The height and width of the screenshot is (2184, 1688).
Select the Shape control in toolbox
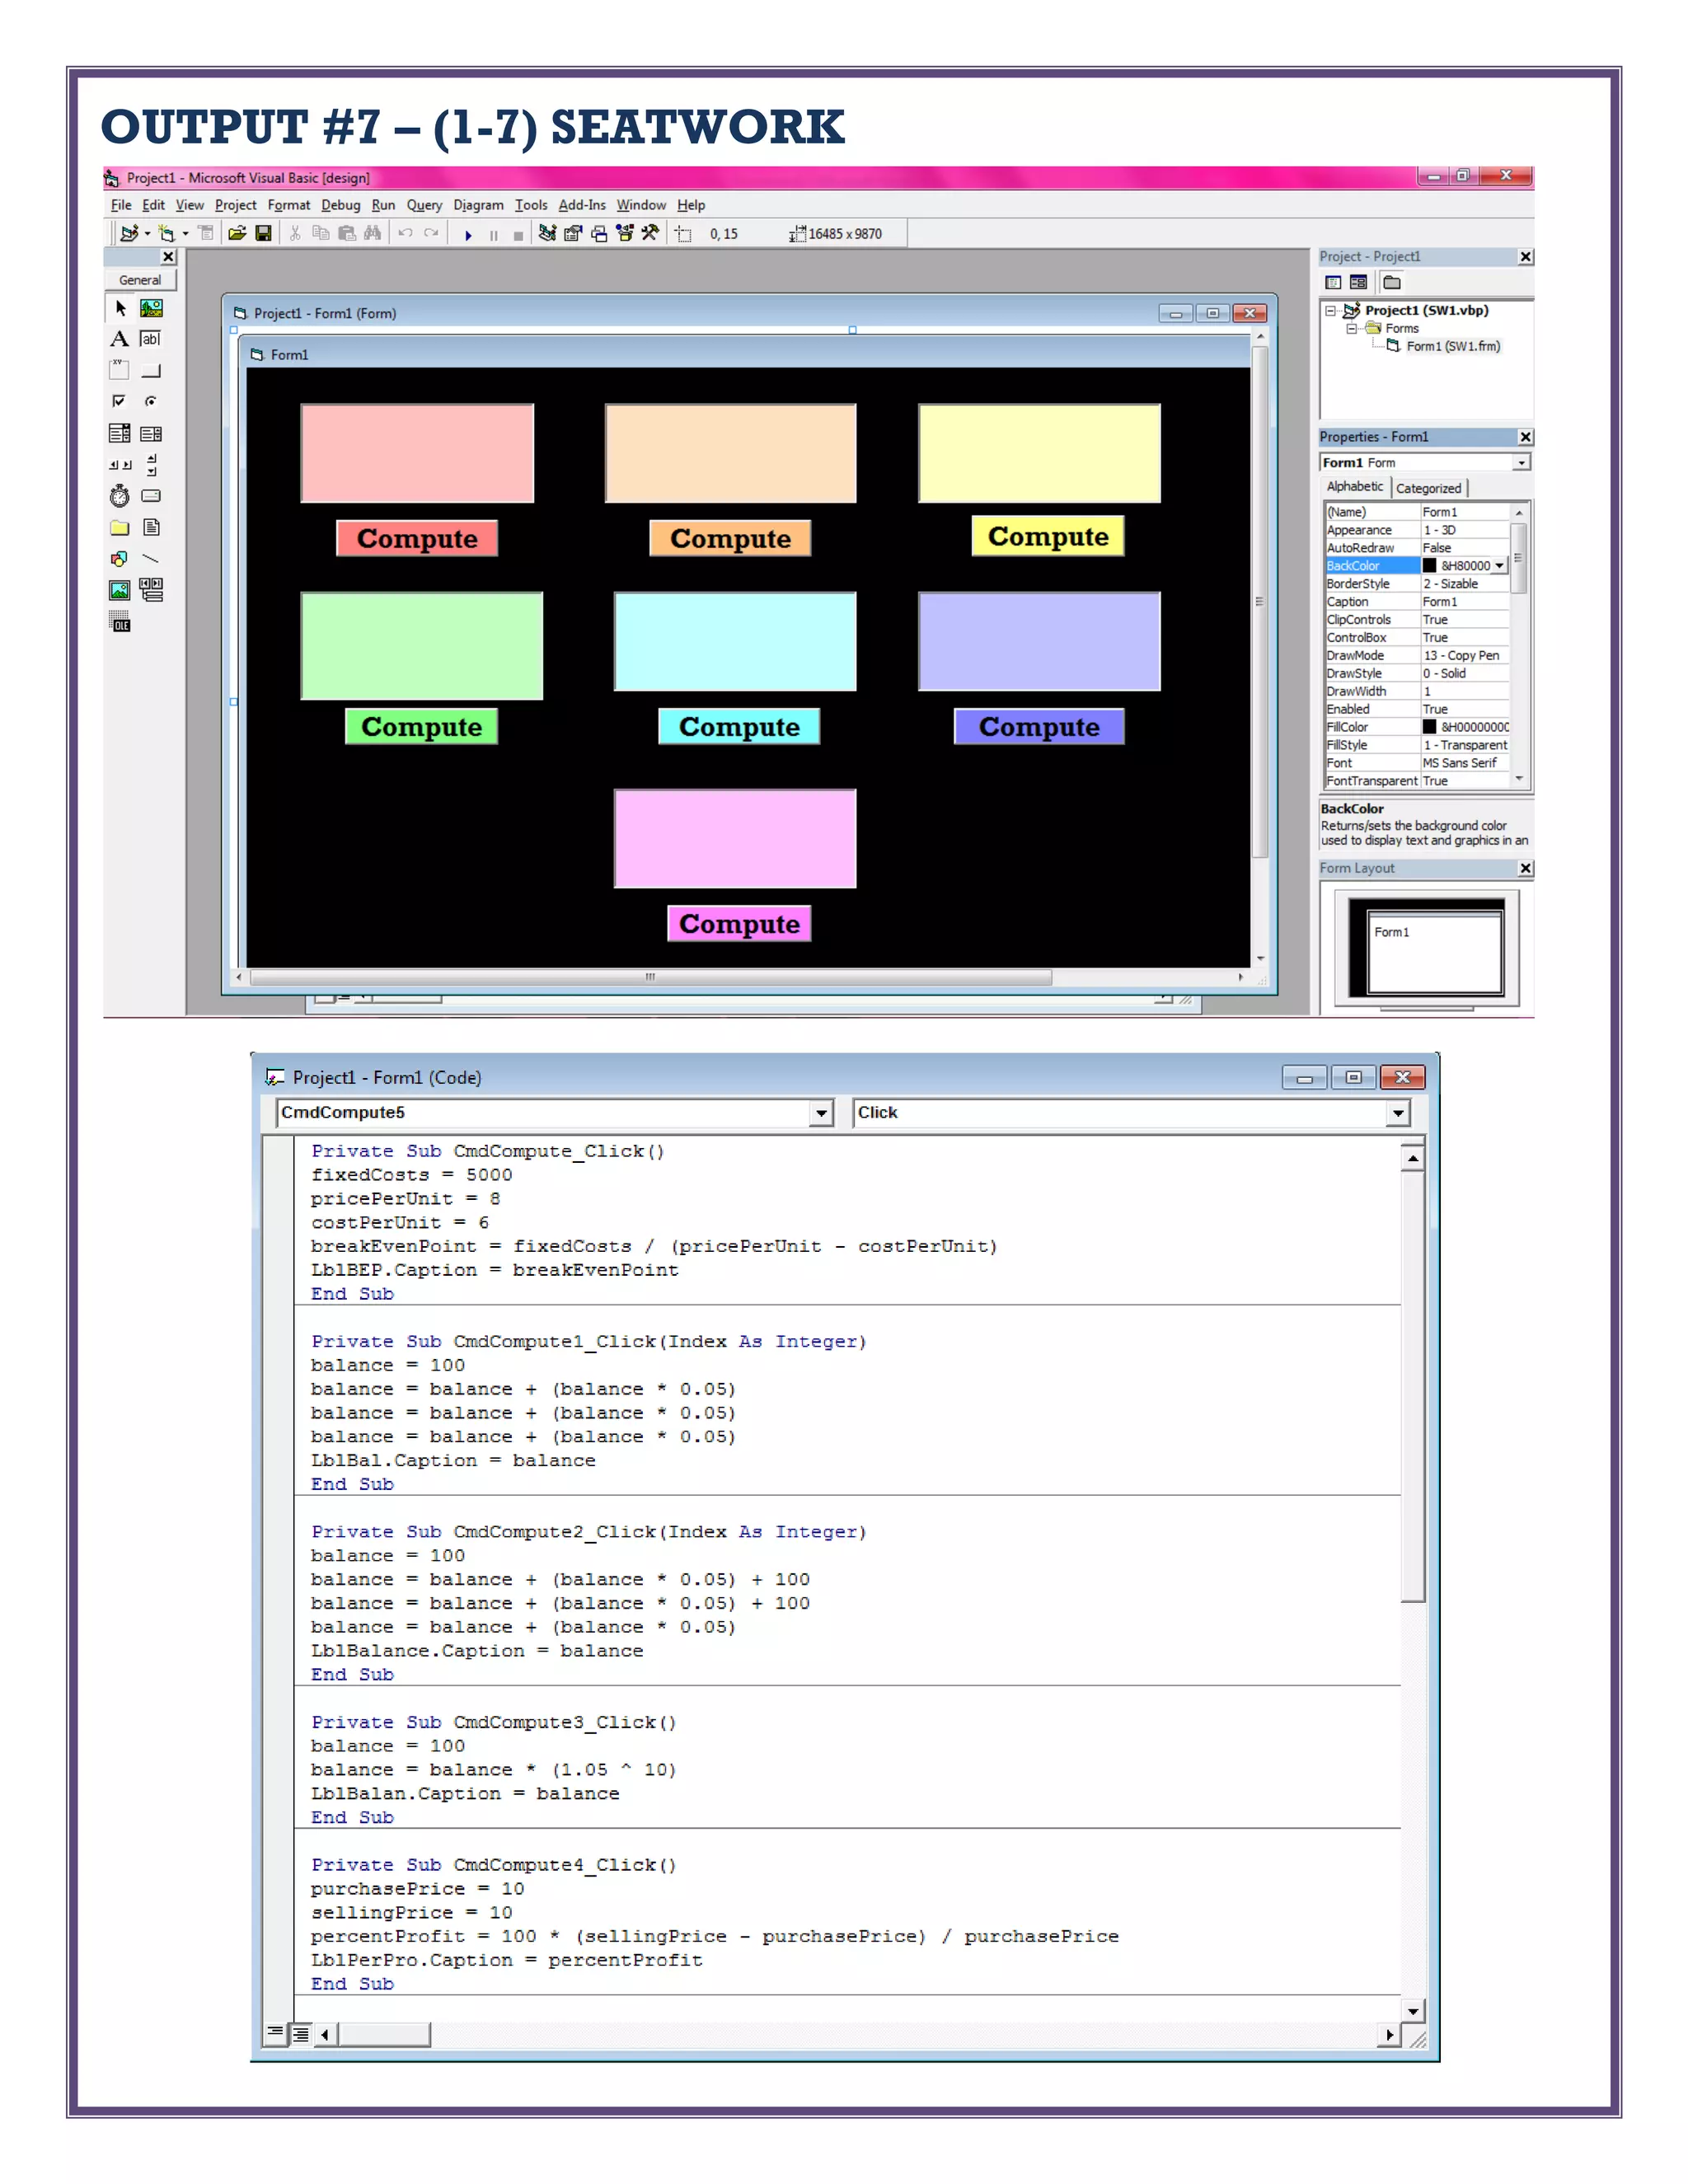click(x=119, y=559)
